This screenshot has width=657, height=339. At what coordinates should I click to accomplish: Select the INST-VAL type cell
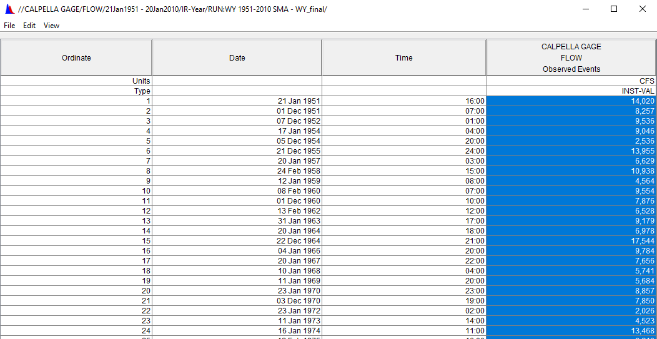click(x=571, y=91)
